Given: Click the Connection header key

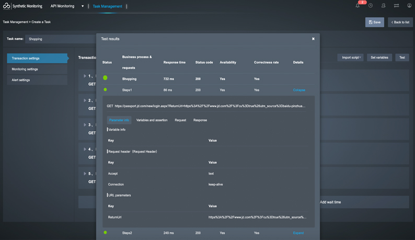Looking at the screenshot, I should [116, 185].
